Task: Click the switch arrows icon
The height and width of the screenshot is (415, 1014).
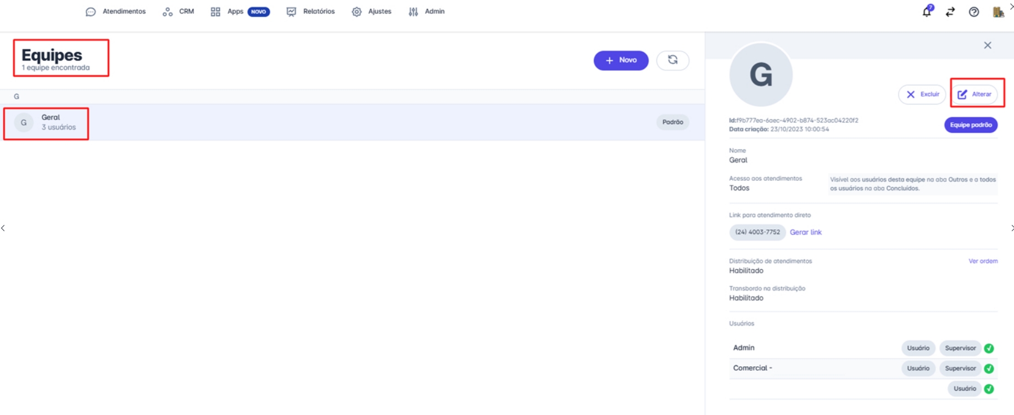Action: (x=950, y=12)
